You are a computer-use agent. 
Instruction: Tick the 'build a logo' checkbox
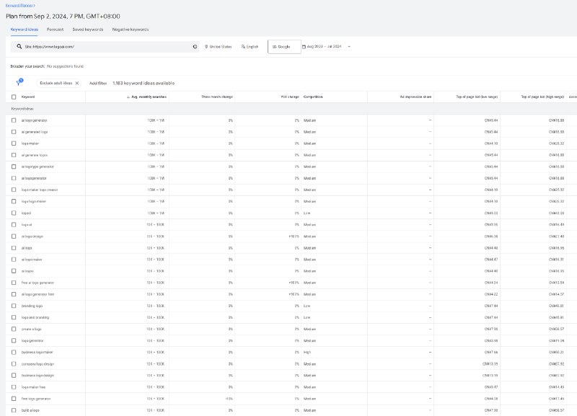tap(14, 410)
